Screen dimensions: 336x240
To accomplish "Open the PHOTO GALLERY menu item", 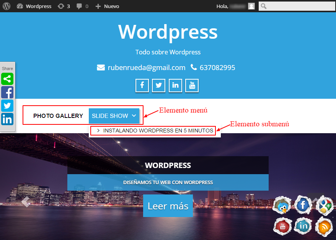I will point(58,116).
